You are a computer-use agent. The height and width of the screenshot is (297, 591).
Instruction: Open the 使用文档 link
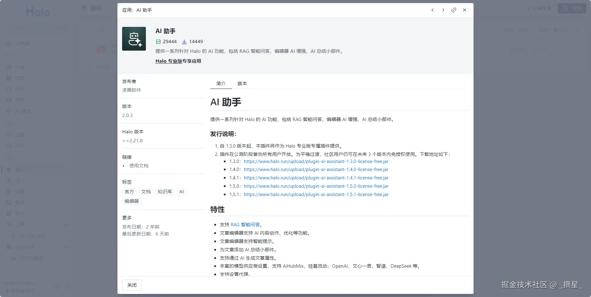point(139,166)
